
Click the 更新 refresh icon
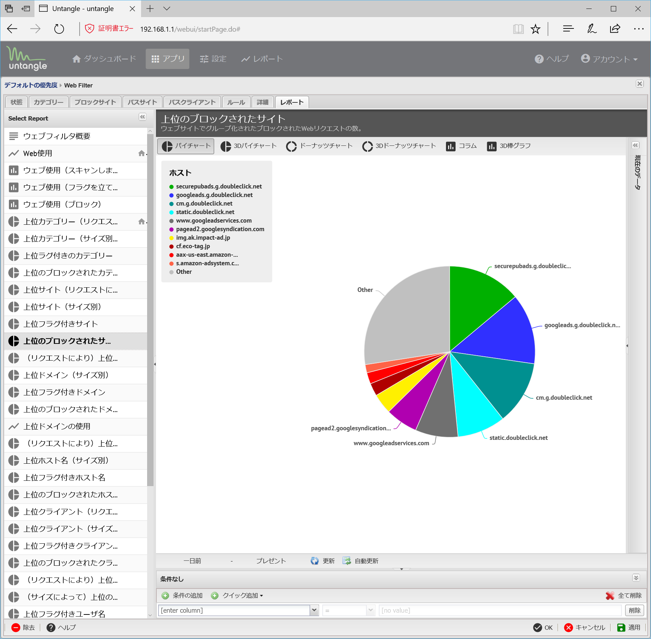[314, 561]
